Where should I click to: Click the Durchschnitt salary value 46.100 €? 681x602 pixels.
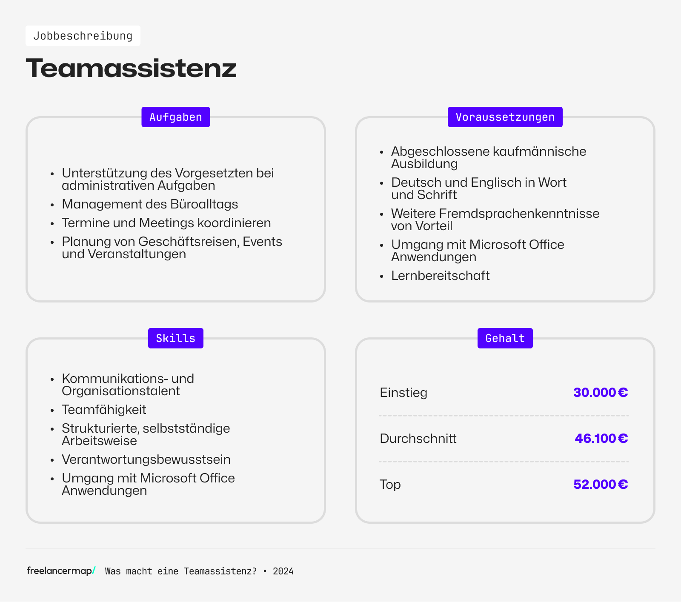pos(601,438)
